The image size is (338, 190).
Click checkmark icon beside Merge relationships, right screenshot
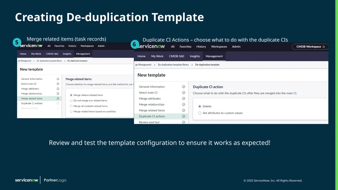[184, 105]
